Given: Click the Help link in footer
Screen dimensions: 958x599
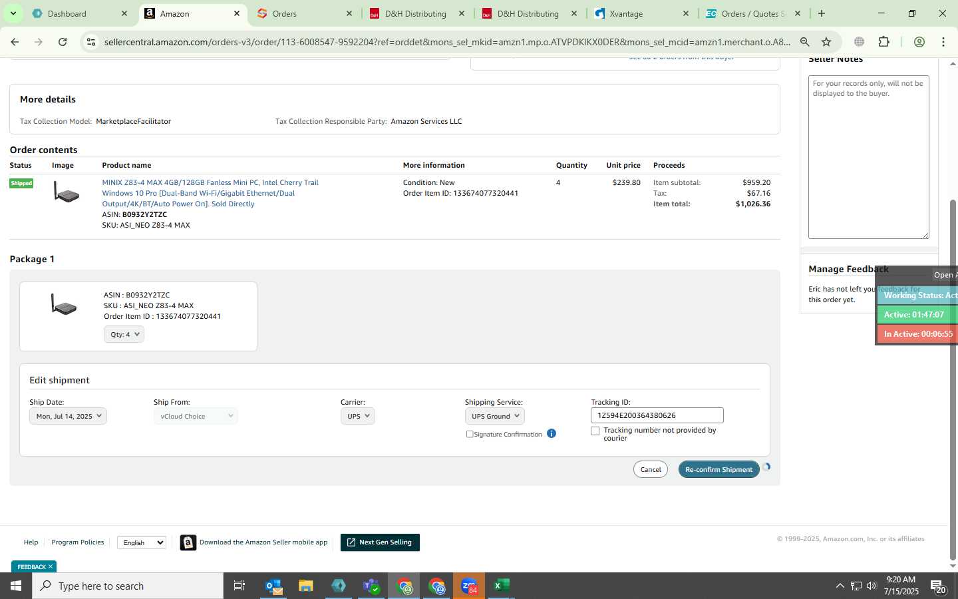Looking at the screenshot, I should pyautogui.click(x=31, y=542).
